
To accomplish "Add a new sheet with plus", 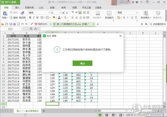I will tap(44, 111).
